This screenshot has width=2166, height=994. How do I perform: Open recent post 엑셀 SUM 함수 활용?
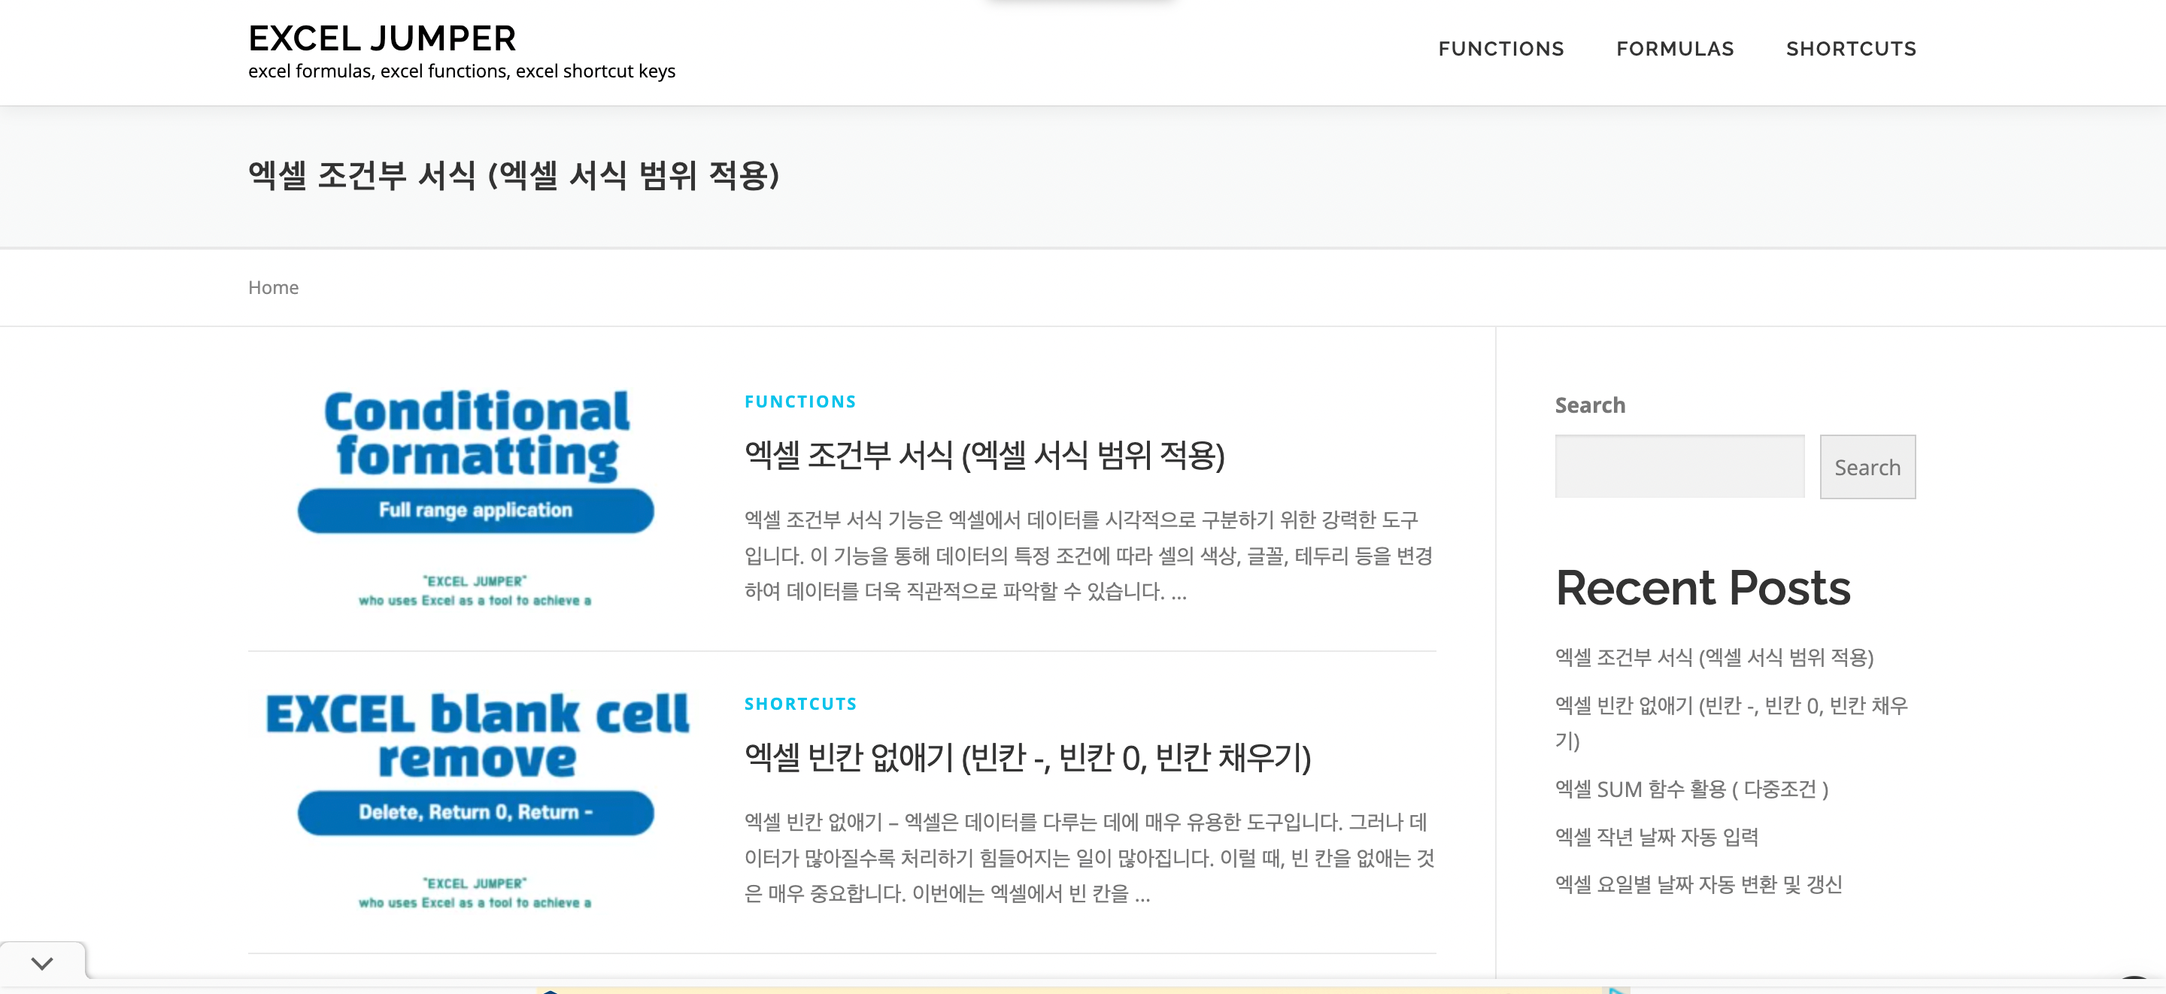click(x=1691, y=789)
